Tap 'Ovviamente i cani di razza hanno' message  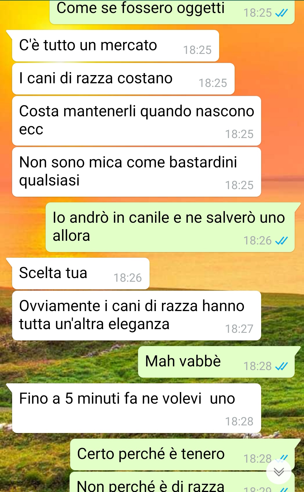(x=137, y=316)
